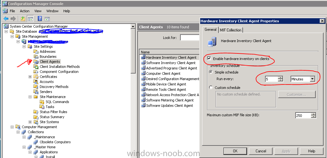
Task: Close the Hardware Inventory Properties dialog
Action: (322, 21)
